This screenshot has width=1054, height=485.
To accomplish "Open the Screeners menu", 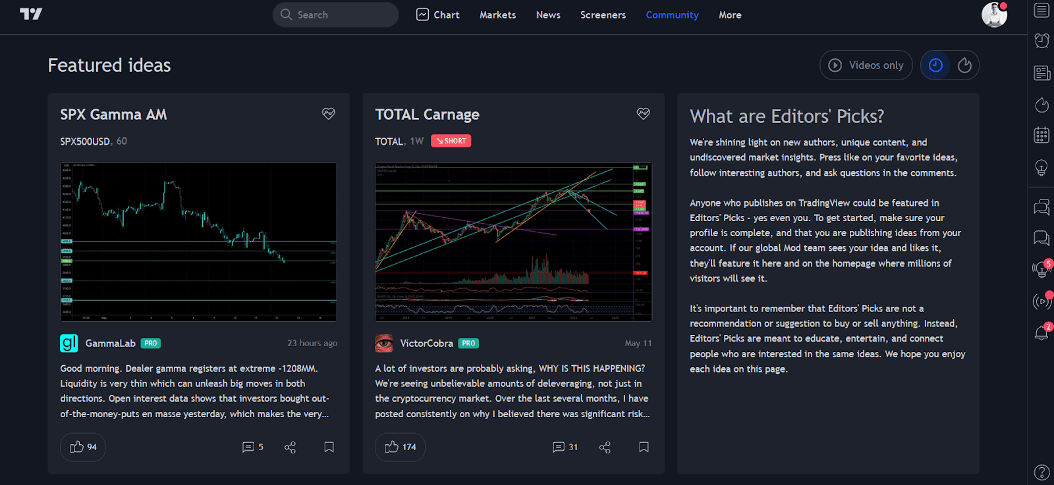I will 603,14.
